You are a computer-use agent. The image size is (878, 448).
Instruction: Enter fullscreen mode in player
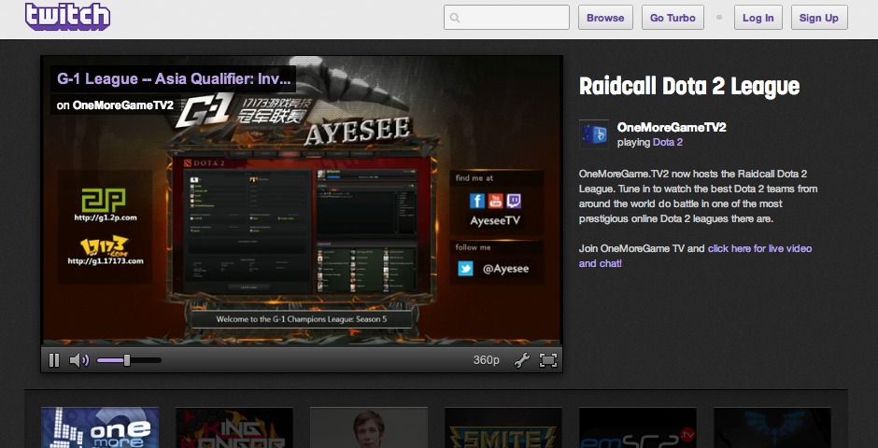coord(548,360)
